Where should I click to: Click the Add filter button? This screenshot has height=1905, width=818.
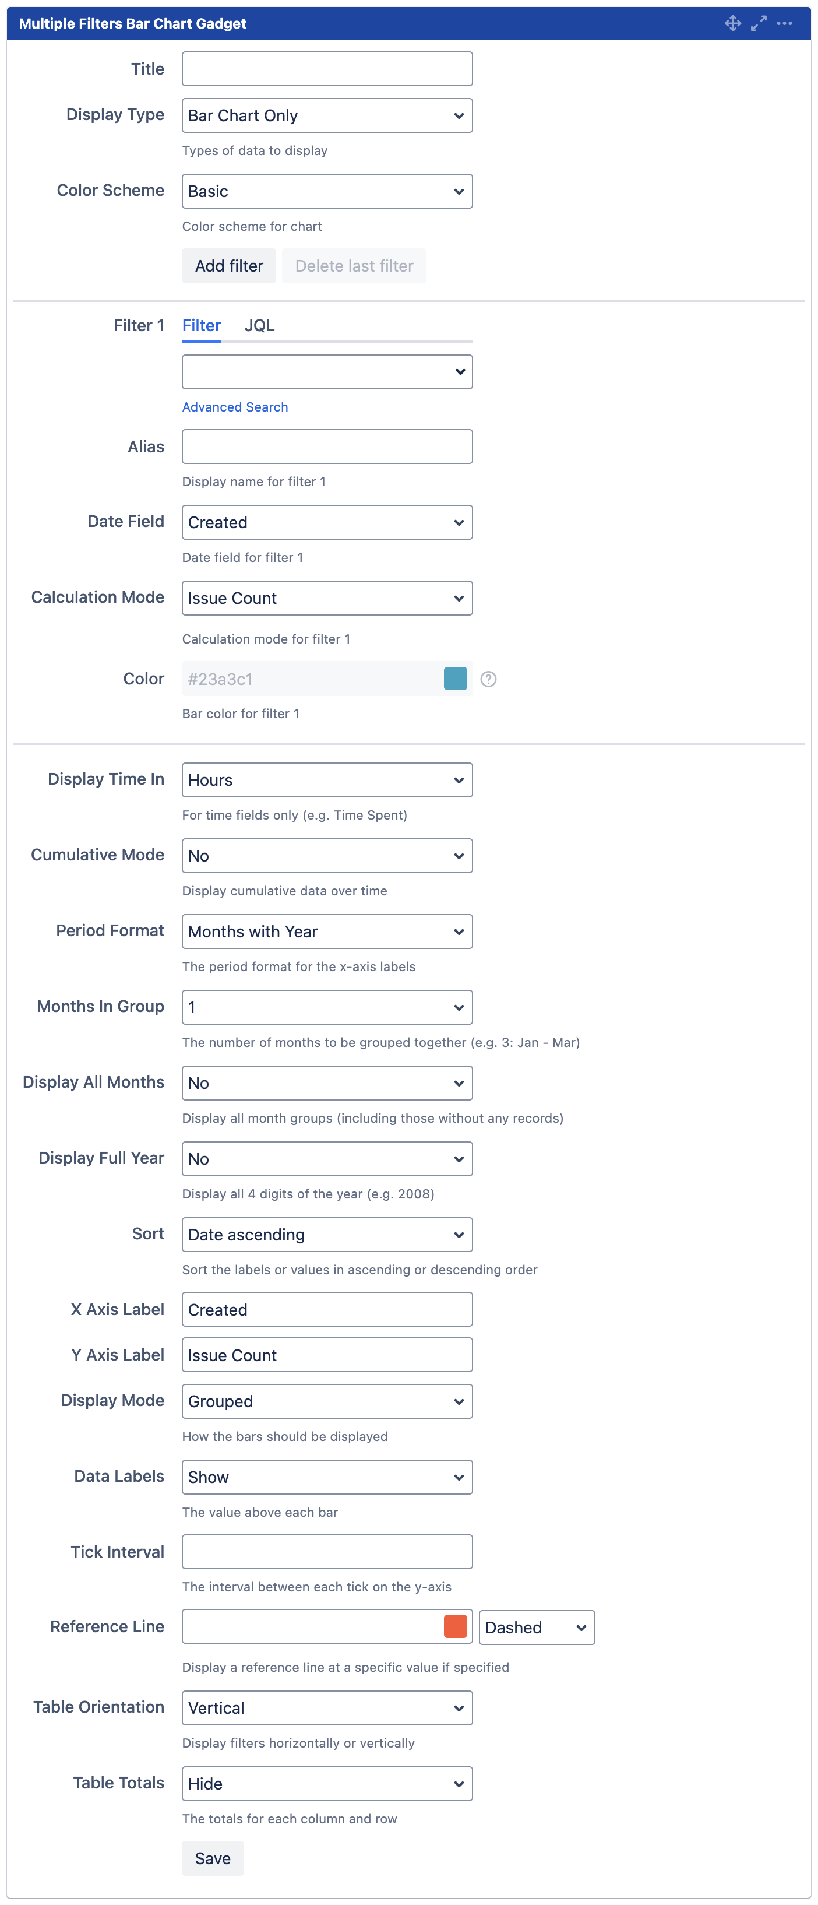click(228, 265)
